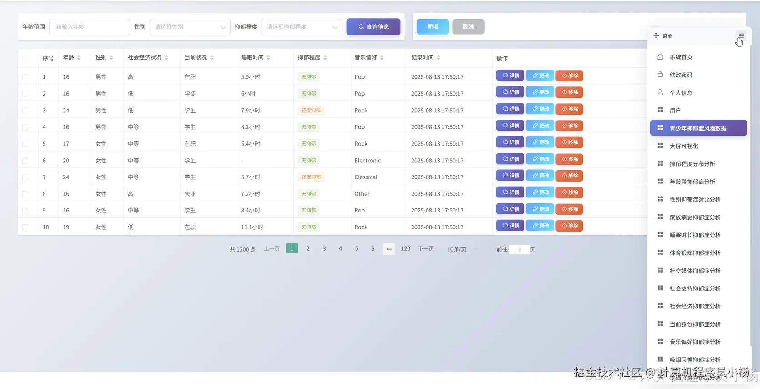Open 大屏可视化 menu item
Viewport: 760px width, 389px height.
699,146
